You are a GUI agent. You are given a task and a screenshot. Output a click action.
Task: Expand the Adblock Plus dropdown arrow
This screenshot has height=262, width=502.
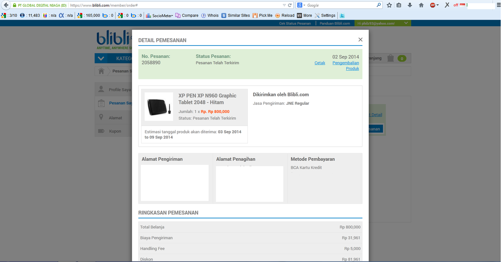point(438,5)
